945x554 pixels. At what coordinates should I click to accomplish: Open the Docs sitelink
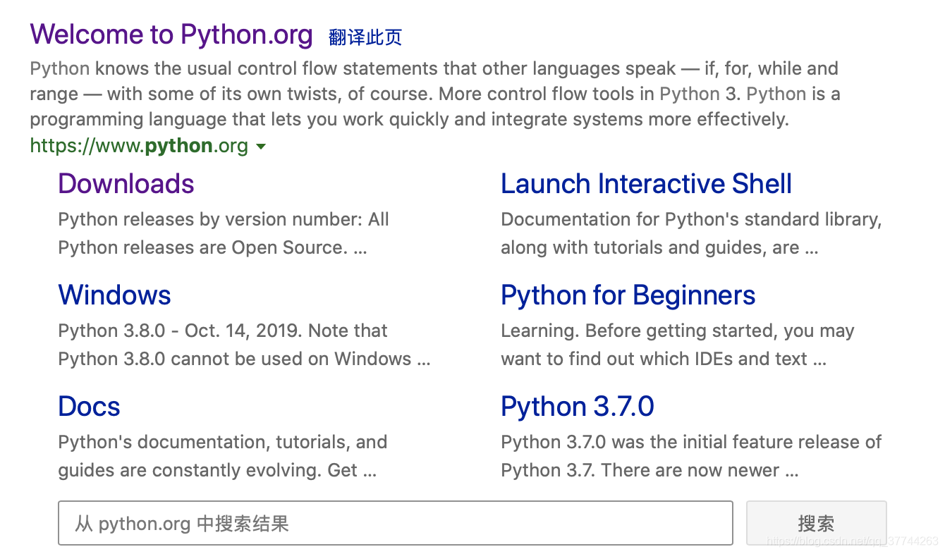(90, 407)
